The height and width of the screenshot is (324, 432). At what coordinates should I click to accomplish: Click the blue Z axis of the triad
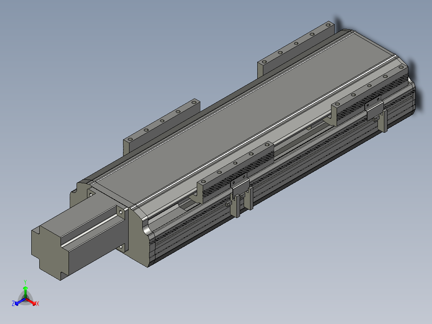tap(20, 302)
